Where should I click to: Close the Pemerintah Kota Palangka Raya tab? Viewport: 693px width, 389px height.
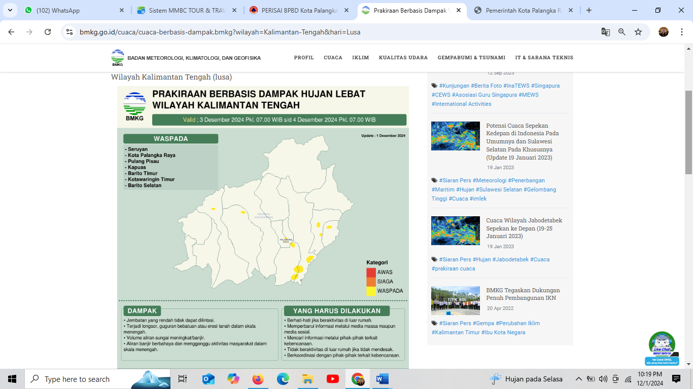[x=571, y=10]
